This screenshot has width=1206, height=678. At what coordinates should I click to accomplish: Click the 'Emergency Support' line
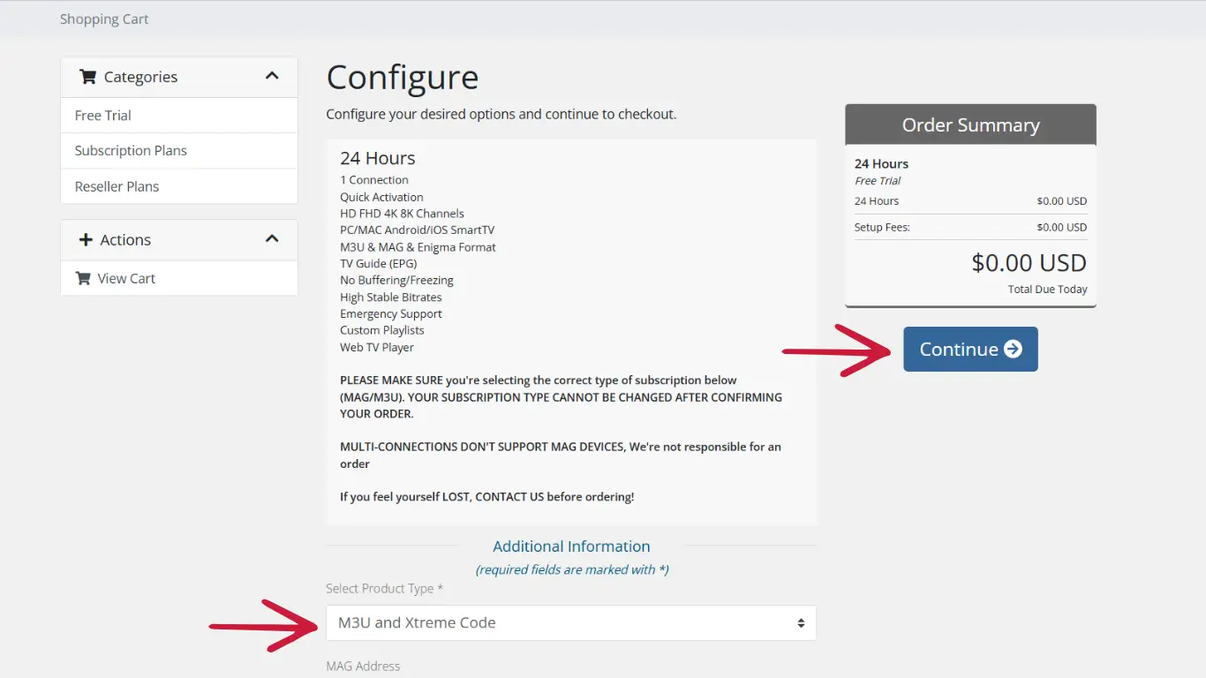pyautogui.click(x=391, y=313)
